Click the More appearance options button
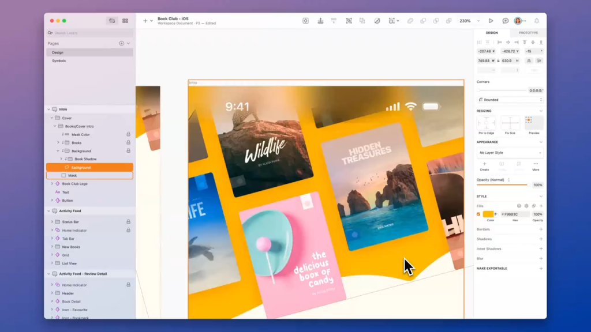This screenshot has width=591, height=332. pos(536,167)
